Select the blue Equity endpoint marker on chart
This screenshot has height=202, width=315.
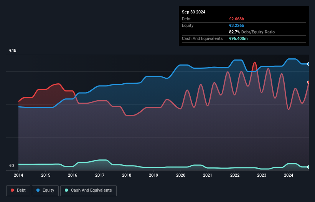[308, 64]
